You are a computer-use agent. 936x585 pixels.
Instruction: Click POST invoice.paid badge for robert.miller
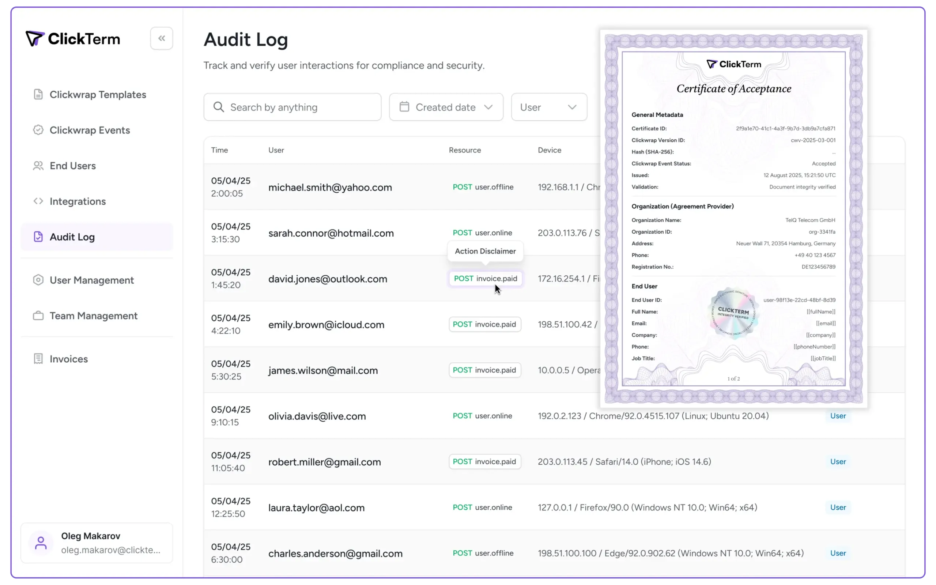pos(484,461)
